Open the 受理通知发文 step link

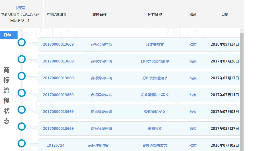155,112
